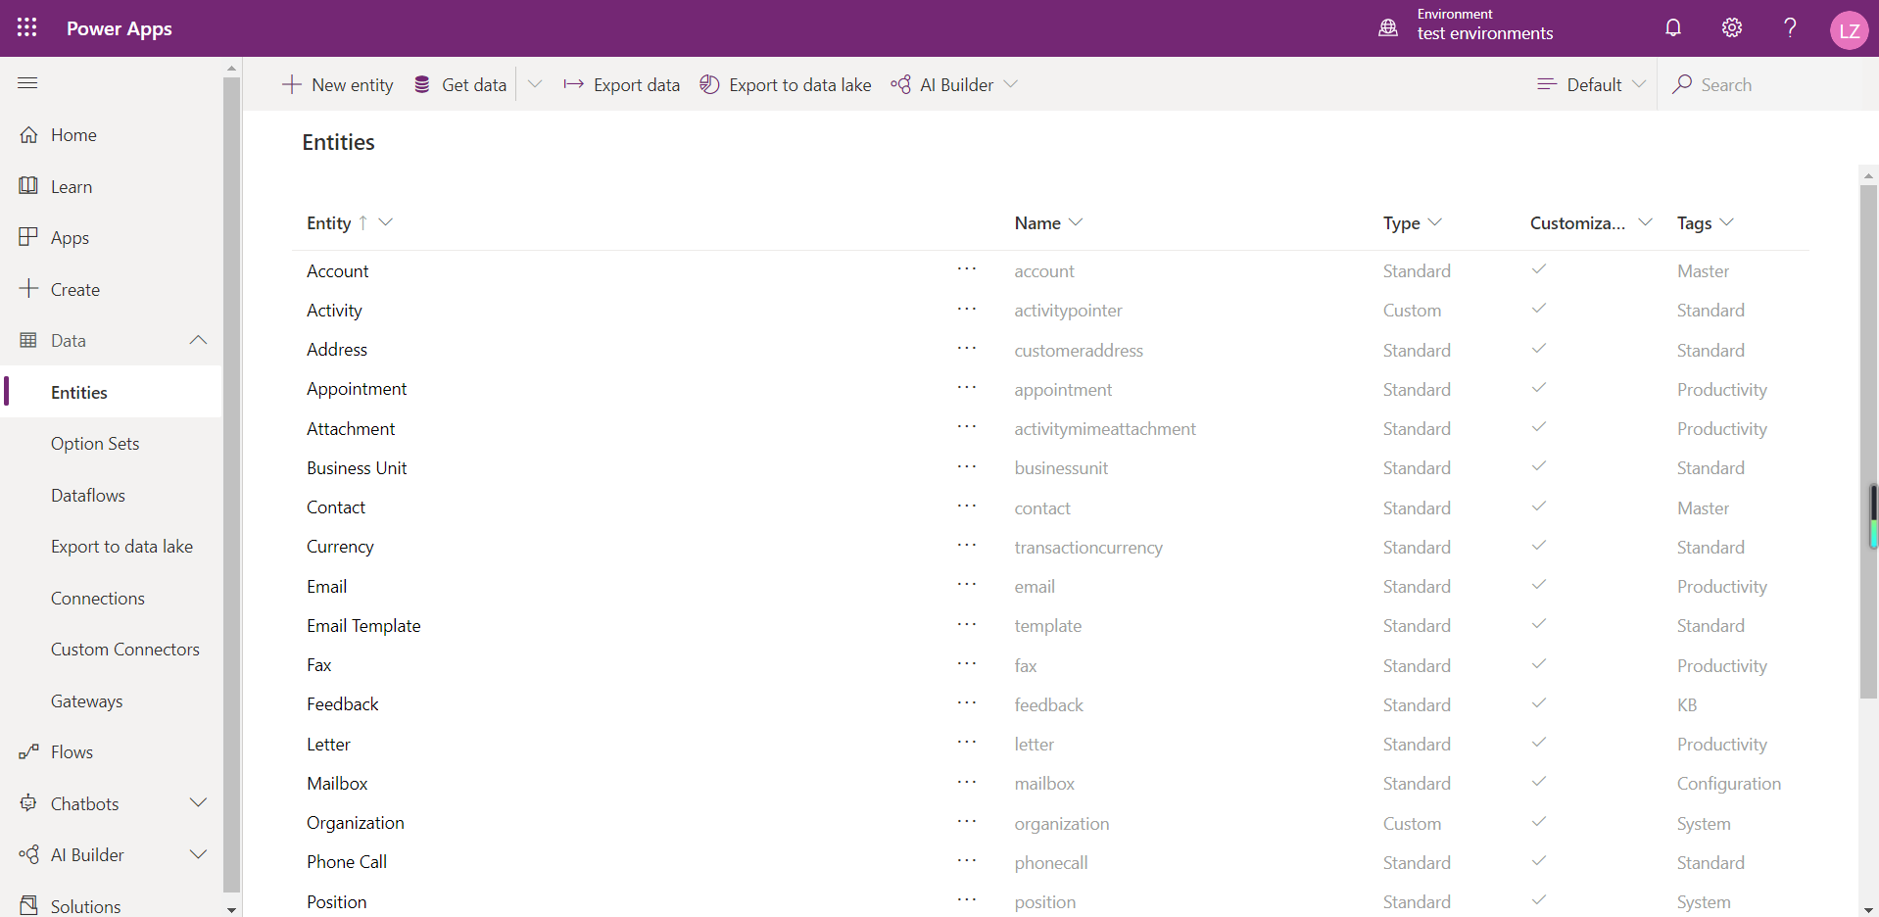Open the app launcher waffle icon

pyautogui.click(x=26, y=27)
